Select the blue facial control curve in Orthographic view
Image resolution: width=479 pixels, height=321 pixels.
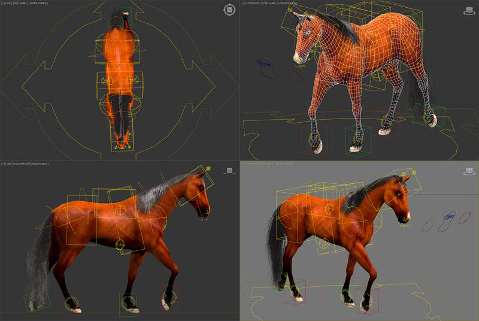pos(266,68)
